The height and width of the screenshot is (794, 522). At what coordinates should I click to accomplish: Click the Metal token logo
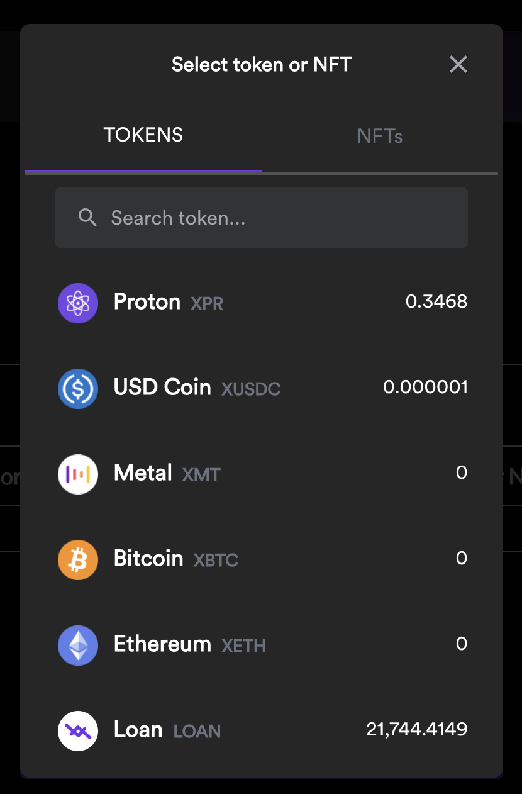tap(78, 474)
